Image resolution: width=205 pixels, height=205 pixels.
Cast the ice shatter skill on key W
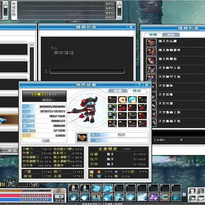(142, 197)
